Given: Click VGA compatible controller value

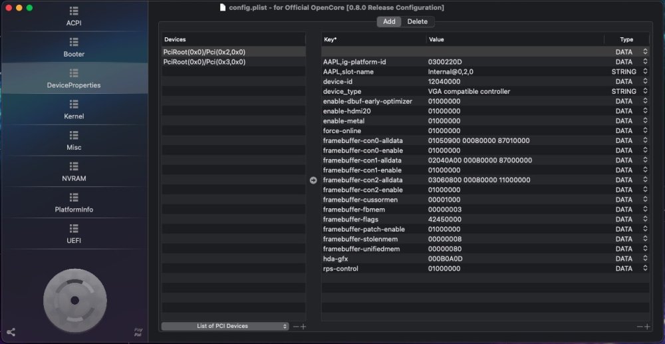Looking at the screenshot, I should click(x=469, y=91).
